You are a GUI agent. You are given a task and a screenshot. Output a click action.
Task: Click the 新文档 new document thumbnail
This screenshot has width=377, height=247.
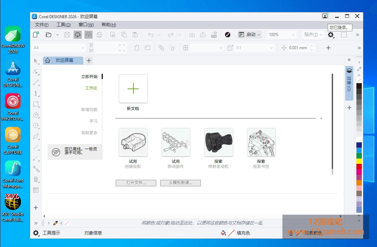point(133,89)
